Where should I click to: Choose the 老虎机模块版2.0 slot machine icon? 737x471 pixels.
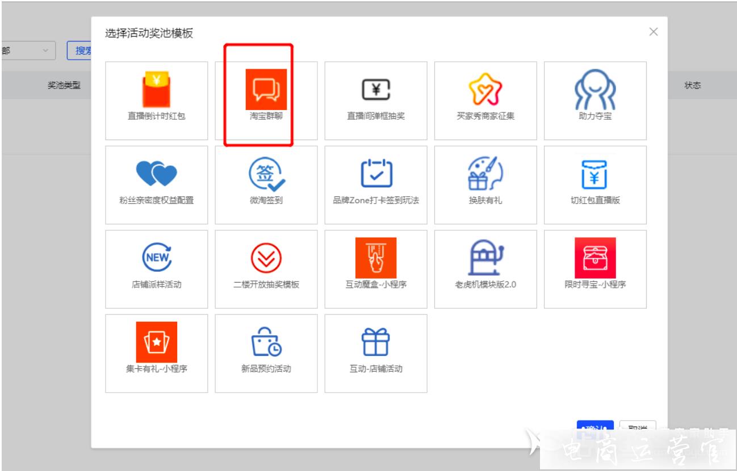click(485, 258)
